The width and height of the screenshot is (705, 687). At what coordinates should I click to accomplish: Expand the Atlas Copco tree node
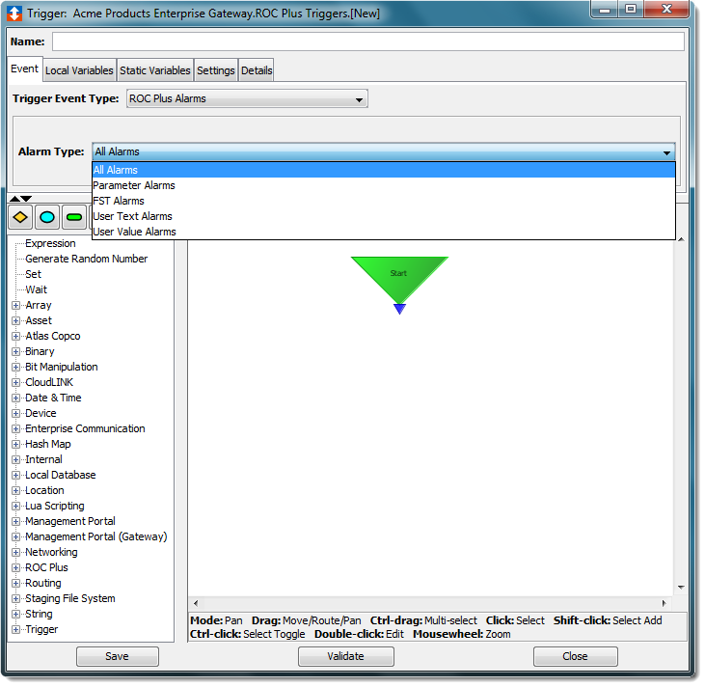click(x=15, y=336)
